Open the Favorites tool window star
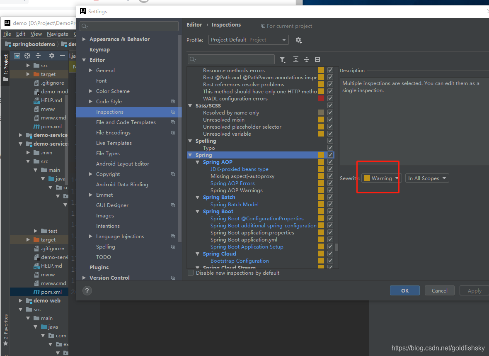489x356 pixels. click(6, 344)
